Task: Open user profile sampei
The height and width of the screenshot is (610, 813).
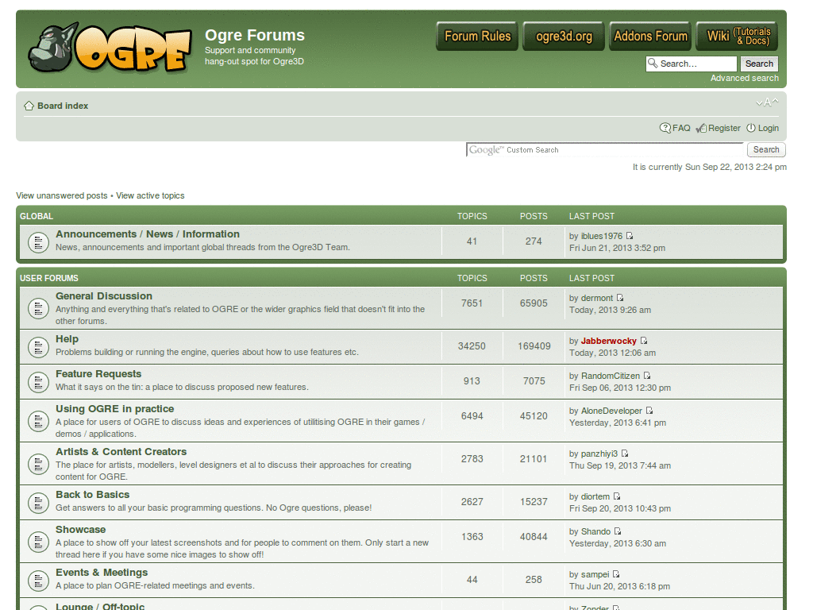Action: (x=595, y=575)
